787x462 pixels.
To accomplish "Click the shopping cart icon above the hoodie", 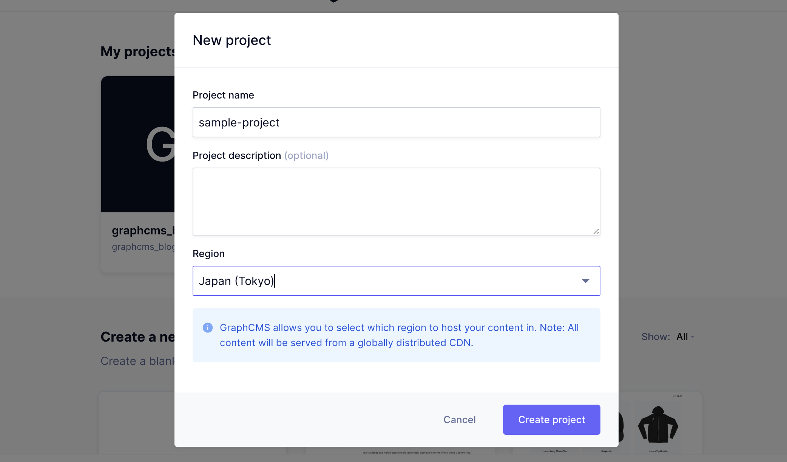I will click(674, 396).
